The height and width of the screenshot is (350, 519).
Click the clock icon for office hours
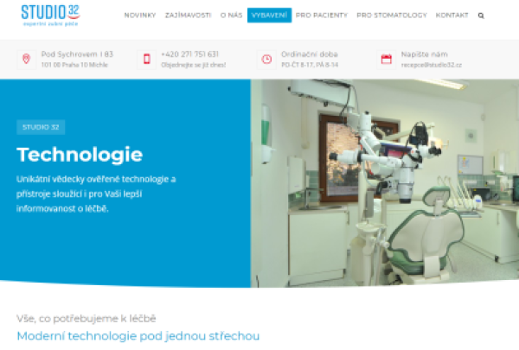tap(266, 60)
